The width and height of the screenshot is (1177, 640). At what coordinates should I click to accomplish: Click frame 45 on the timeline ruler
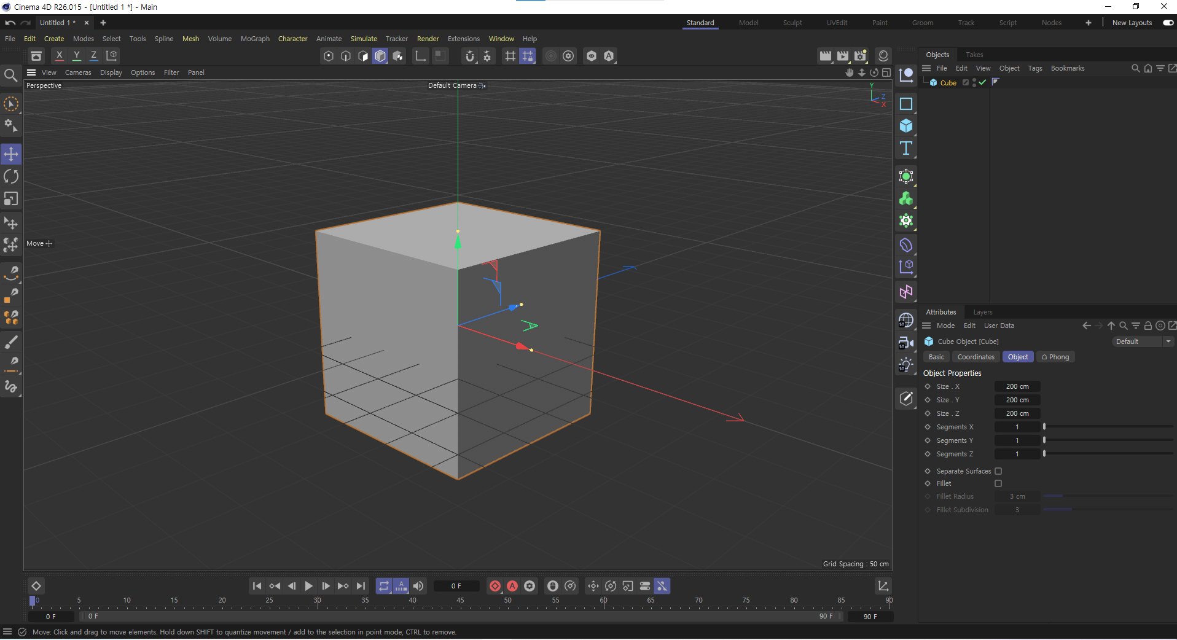pyautogui.click(x=460, y=601)
